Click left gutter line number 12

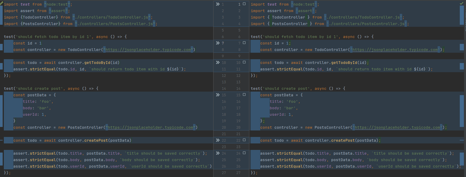click(224, 76)
